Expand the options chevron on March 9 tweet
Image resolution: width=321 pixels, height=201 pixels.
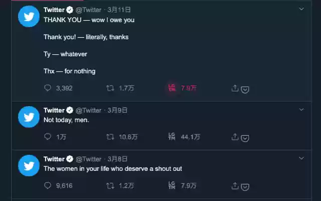coord(301,109)
